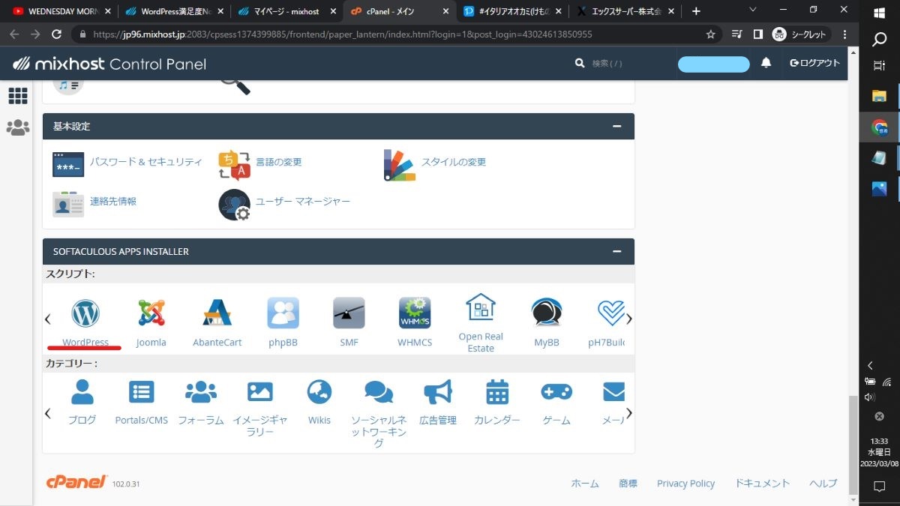Open the WordPress script icon
The image size is (900, 506).
coord(85,313)
